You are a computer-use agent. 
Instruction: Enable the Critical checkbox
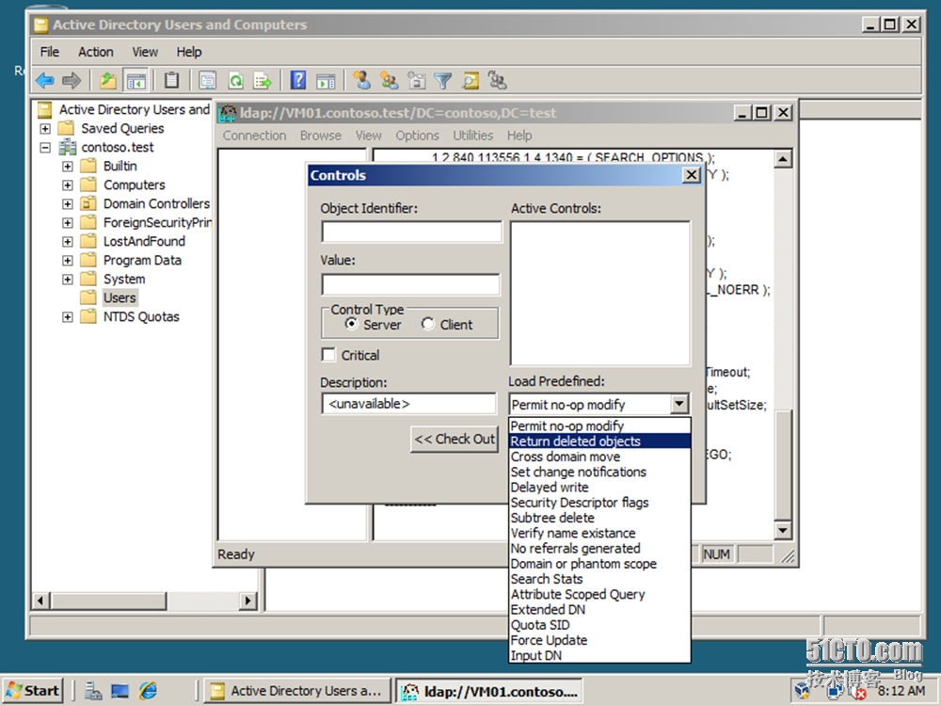[x=328, y=355]
